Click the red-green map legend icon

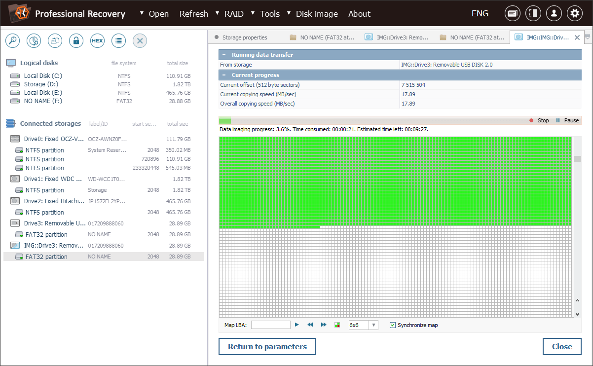337,325
